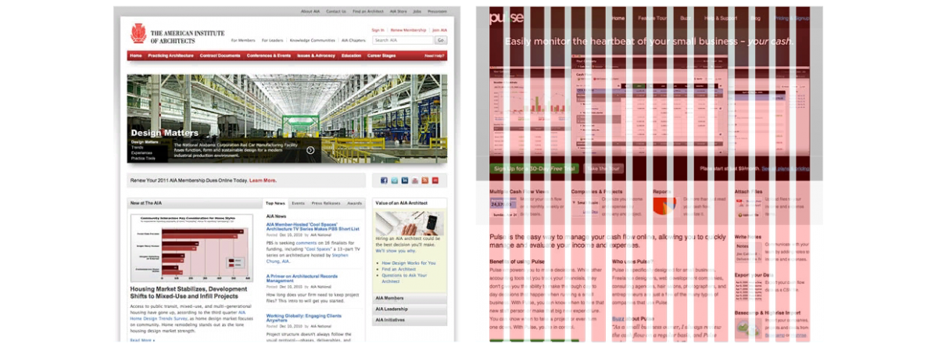Open How Design Works for You link
Image resolution: width=938 pixels, height=351 pixels.
point(409,263)
